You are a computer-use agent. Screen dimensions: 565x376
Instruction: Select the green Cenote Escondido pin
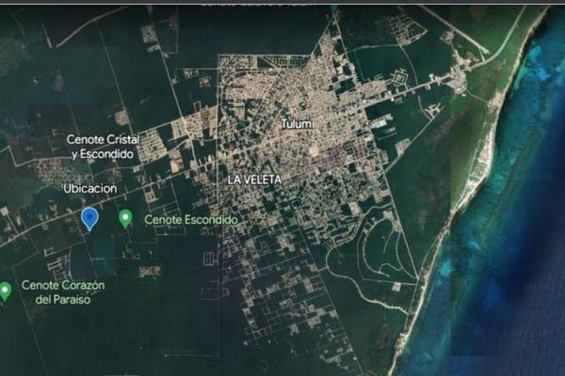[x=125, y=218]
